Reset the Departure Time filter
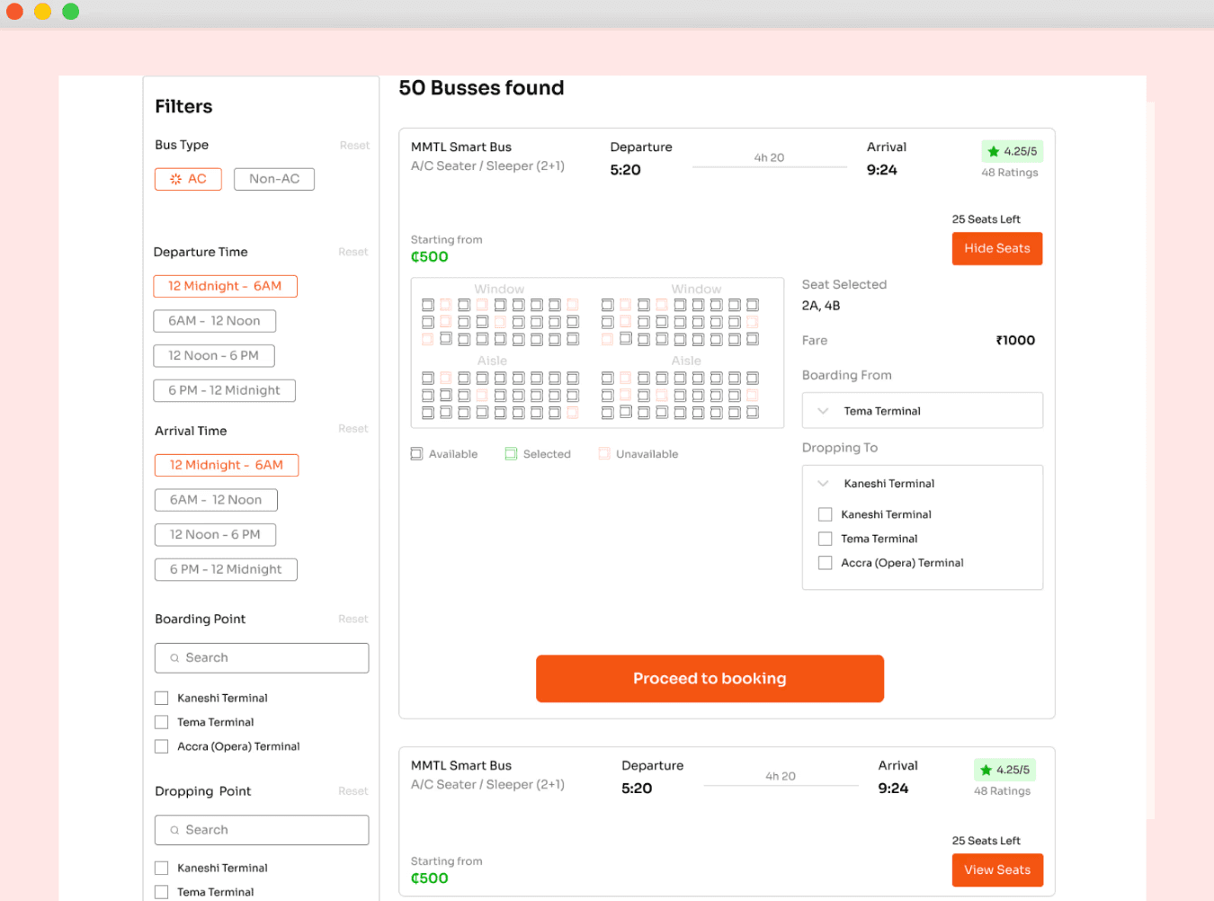 click(x=353, y=252)
